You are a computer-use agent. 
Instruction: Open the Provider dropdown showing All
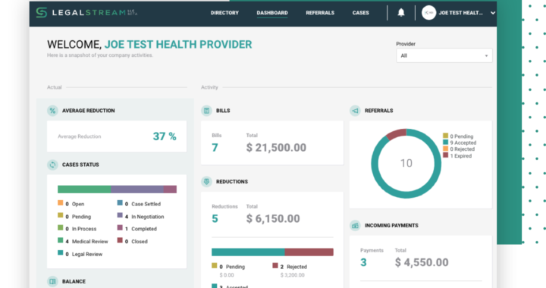[x=444, y=55]
